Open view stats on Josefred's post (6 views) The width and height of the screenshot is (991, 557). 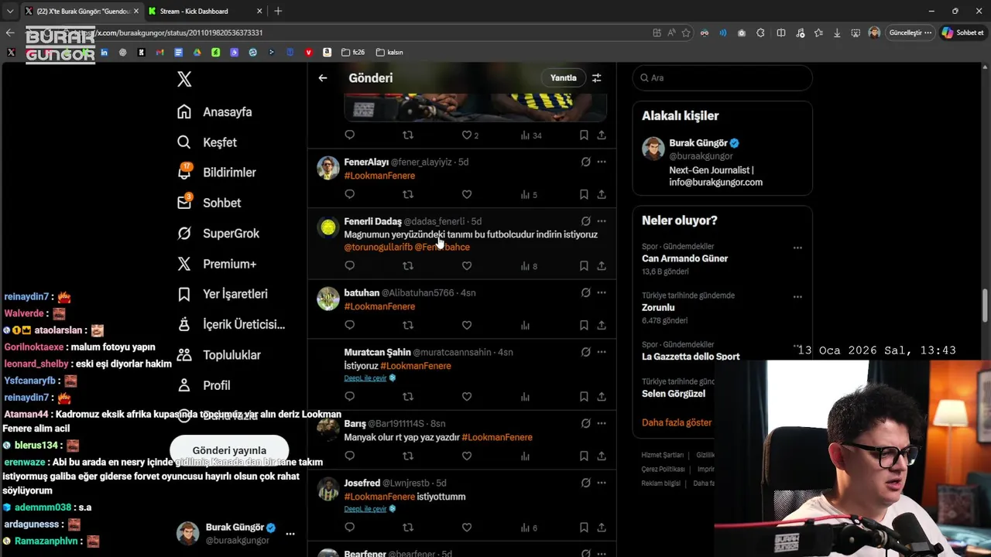pos(529,528)
